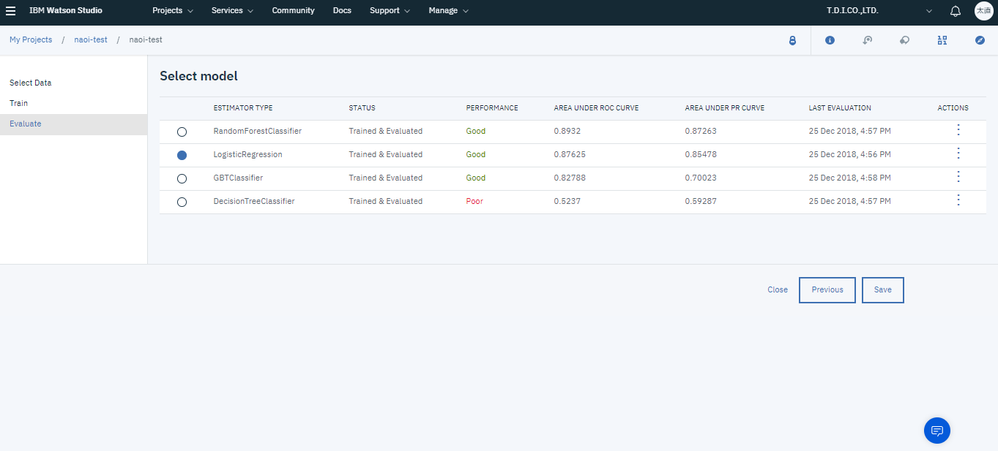Viewport: 998px width, 451px height.
Task: Expand the Projects dropdown menu
Action: [x=173, y=11]
